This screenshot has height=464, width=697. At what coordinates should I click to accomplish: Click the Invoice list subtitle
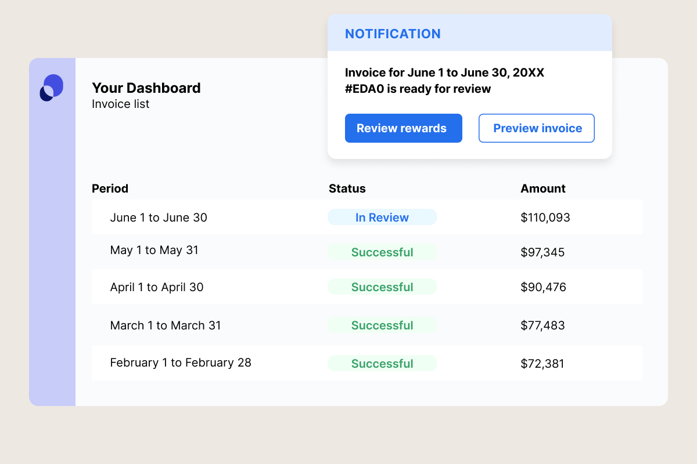120,104
